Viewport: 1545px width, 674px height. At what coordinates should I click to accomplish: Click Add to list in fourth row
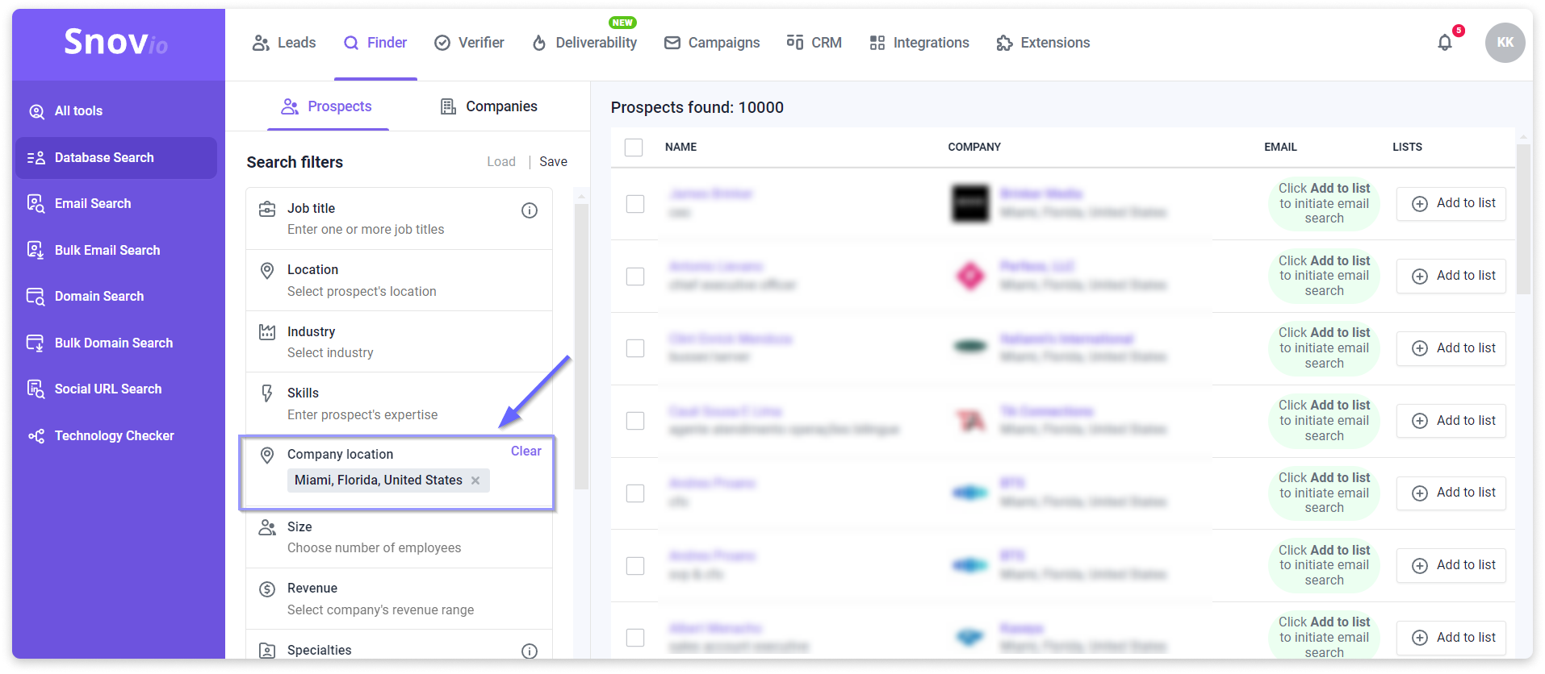coord(1451,421)
